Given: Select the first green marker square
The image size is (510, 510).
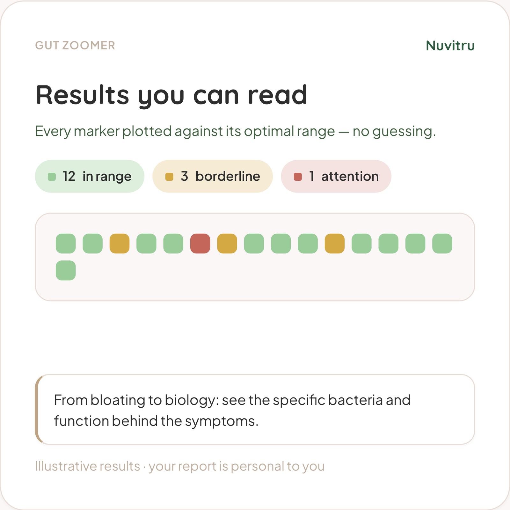Looking at the screenshot, I should point(66,244).
